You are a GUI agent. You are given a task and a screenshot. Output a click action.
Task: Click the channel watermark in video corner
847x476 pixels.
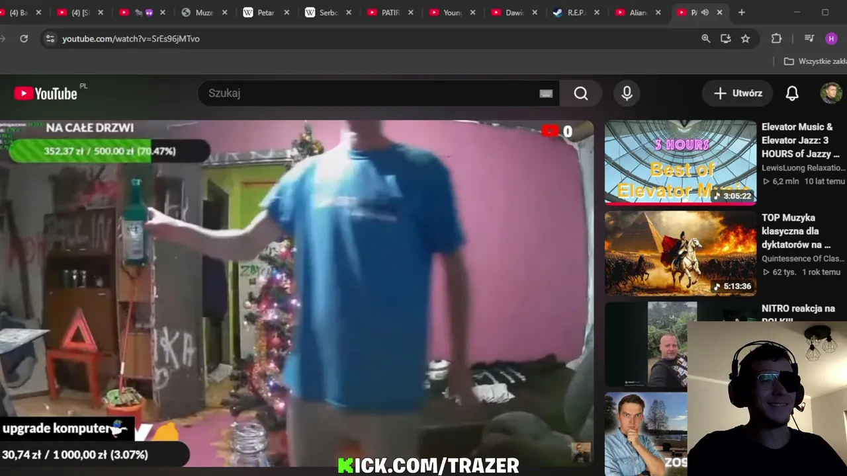pyautogui.click(x=581, y=452)
